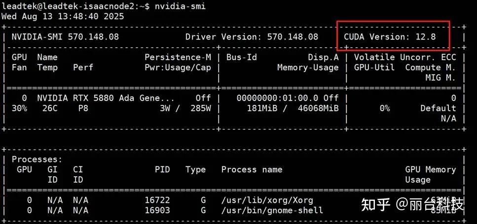Screen dimensions: 477x224
Task: Select the NVIDIA RTX 5880 Ada GPU name
Action: click(x=106, y=98)
